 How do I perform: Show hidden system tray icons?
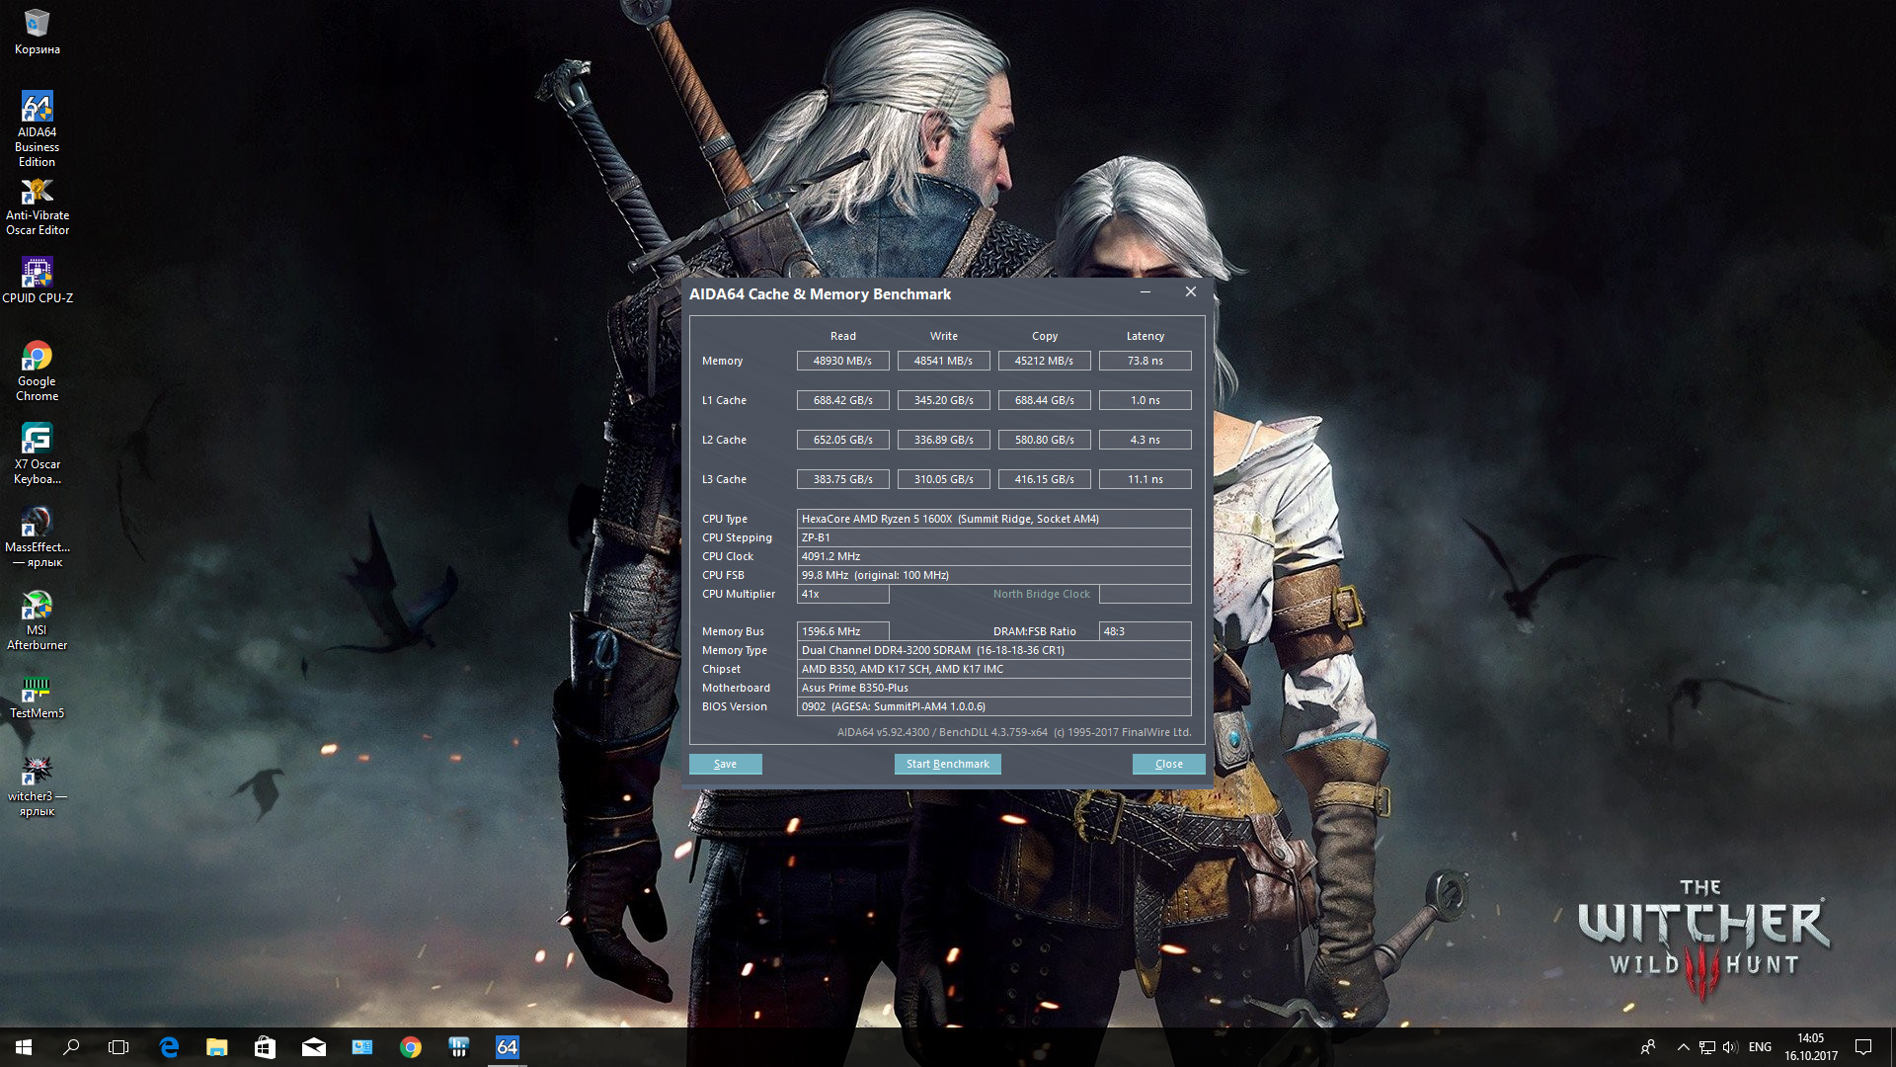point(1683,1047)
